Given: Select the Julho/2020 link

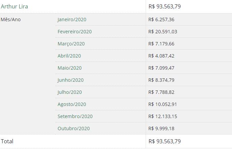Looking at the screenshot, I should tap(69, 92).
